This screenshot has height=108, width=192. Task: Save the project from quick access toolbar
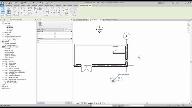pos(9,3)
